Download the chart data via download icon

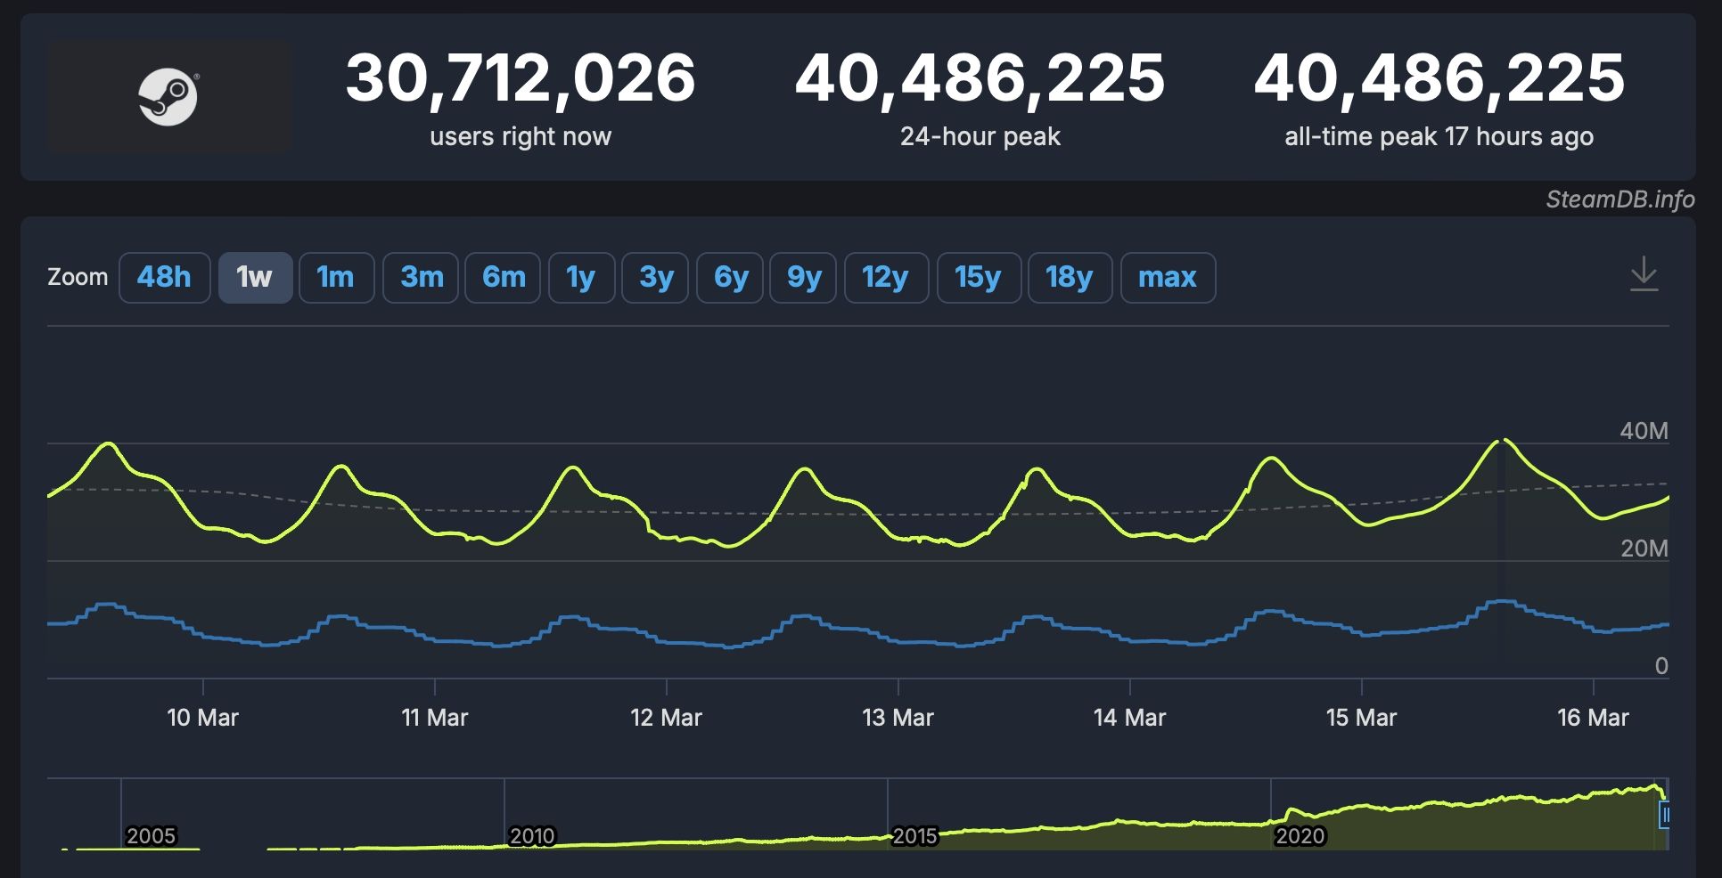coord(1644,274)
